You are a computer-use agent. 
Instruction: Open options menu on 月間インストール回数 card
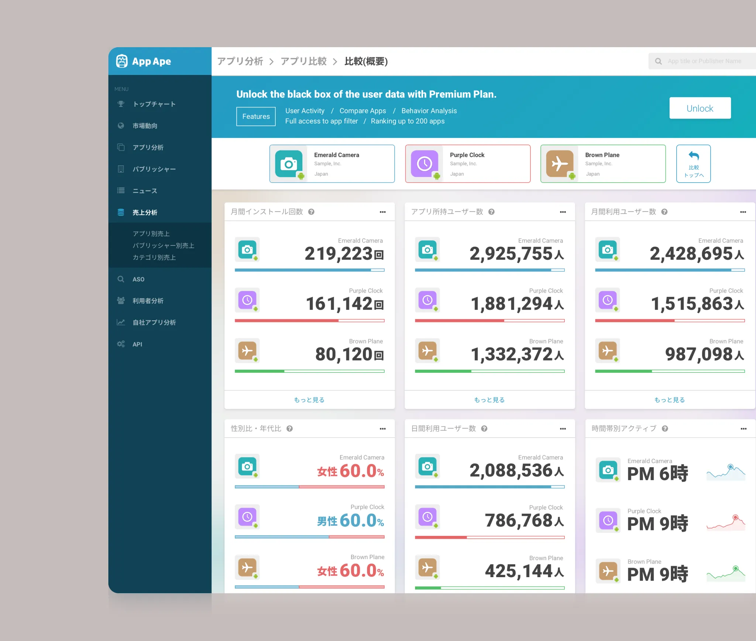[x=383, y=212]
